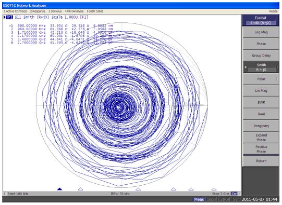This screenshot has width=282, height=205.
Task: Select the SWR format
Action: [x=261, y=102]
